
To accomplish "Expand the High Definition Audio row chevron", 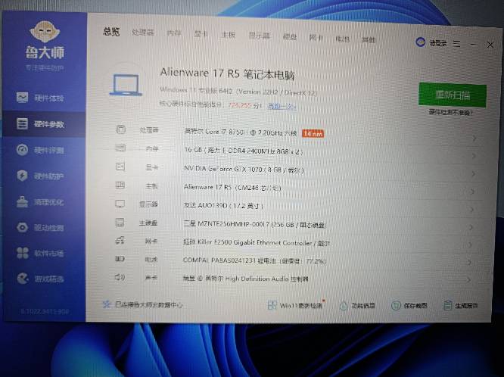I will pos(469,280).
